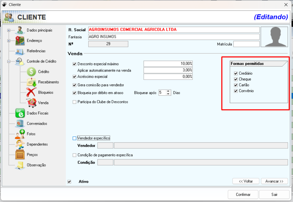This screenshot has height=202, width=293.
Task: Select the Recebimento note icon
Action: 31,82
